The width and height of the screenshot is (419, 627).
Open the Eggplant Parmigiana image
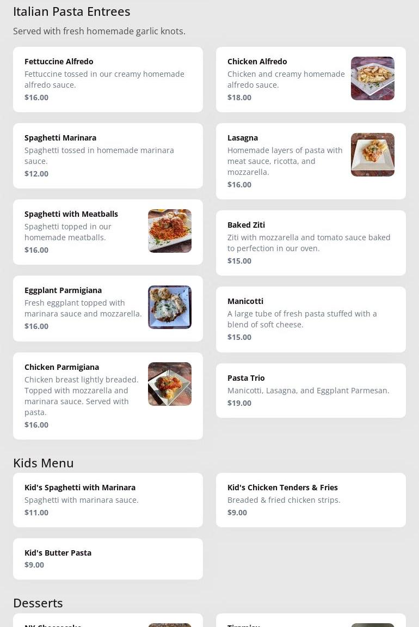[x=170, y=307]
